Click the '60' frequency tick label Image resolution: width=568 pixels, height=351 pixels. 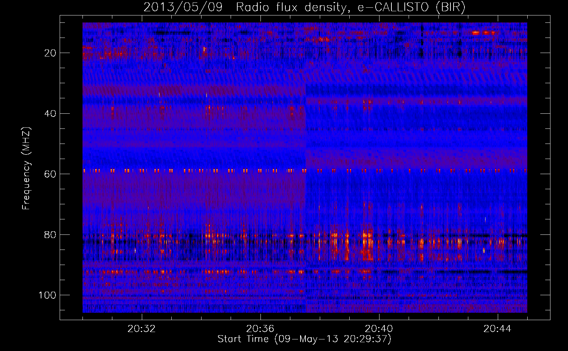[x=51, y=174]
